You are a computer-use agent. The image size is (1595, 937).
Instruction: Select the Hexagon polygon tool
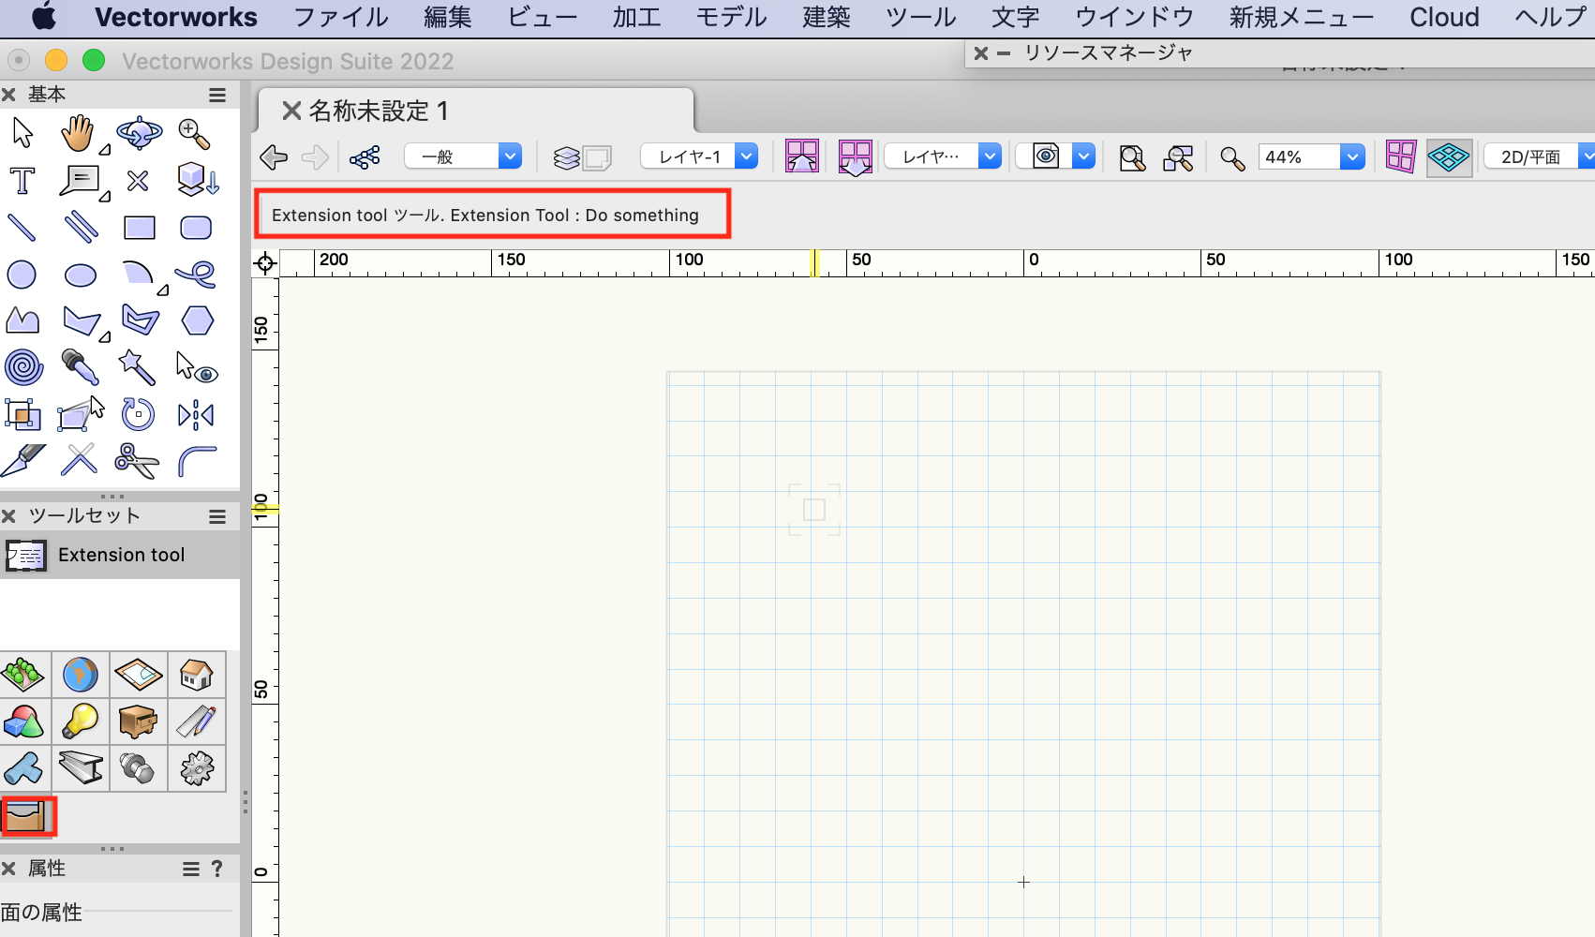(x=197, y=321)
